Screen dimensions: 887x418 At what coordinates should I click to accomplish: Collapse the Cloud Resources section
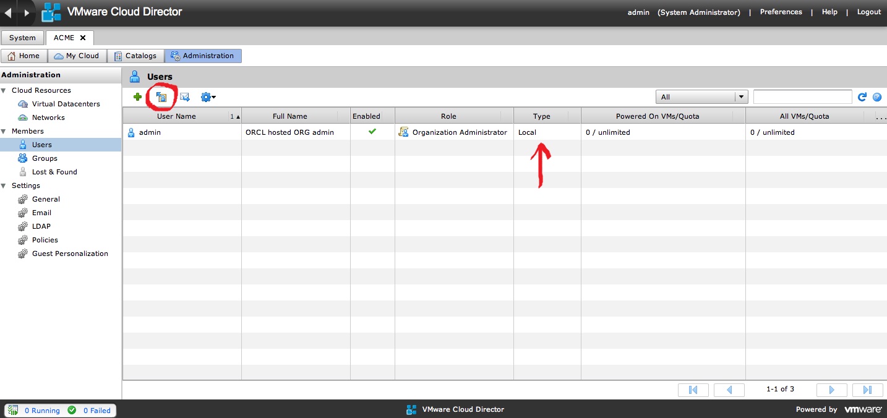(4, 90)
